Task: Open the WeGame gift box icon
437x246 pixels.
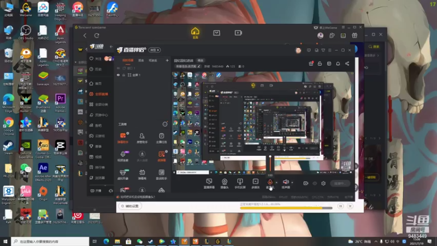Action: [355, 36]
